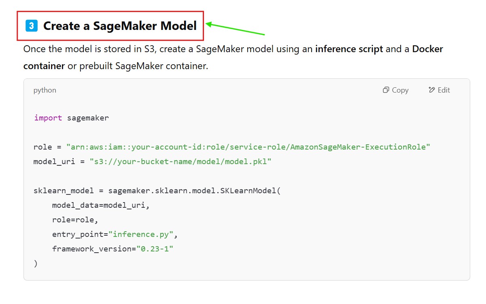
Task: Click the "role=role," argument line
Action: pyautogui.click(x=75, y=220)
